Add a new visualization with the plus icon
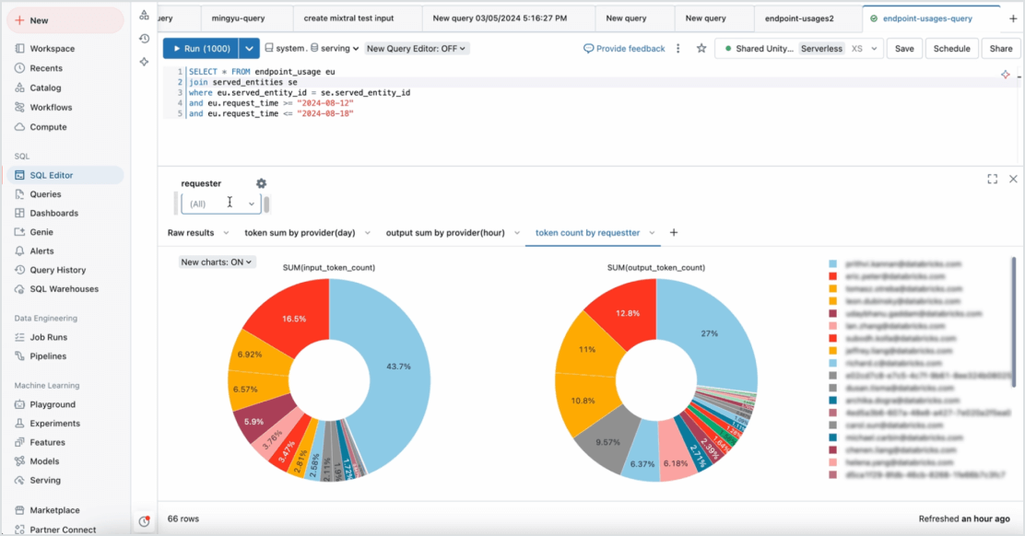Viewport: 1025px width, 536px height. pos(674,233)
